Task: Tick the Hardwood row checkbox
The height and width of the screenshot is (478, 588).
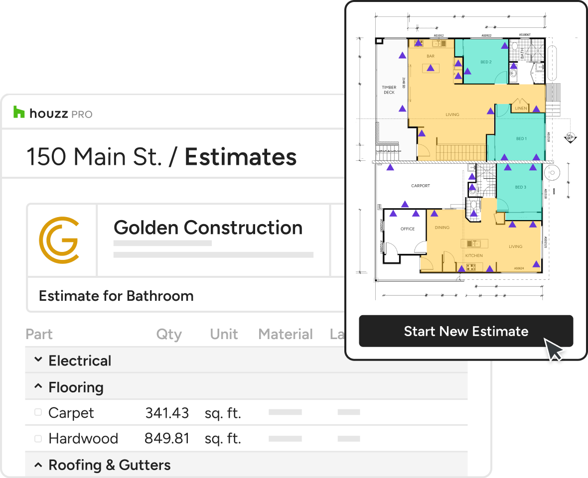Action: (x=38, y=439)
